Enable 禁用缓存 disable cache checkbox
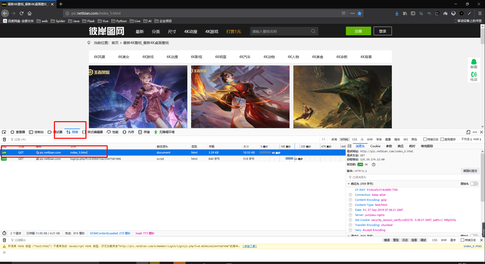Viewport: 485px width, 264px height. click(x=442, y=139)
